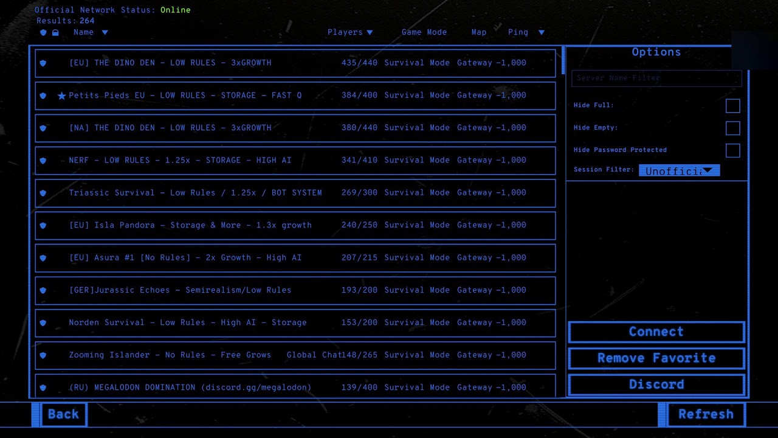
Task: Click player count "193/200"
Action: pos(359,290)
